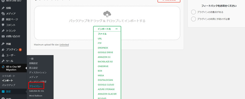Viewport: 245px width, 99px height.
Task: Select プラグインの改善点がある radio option
Action: point(194,12)
